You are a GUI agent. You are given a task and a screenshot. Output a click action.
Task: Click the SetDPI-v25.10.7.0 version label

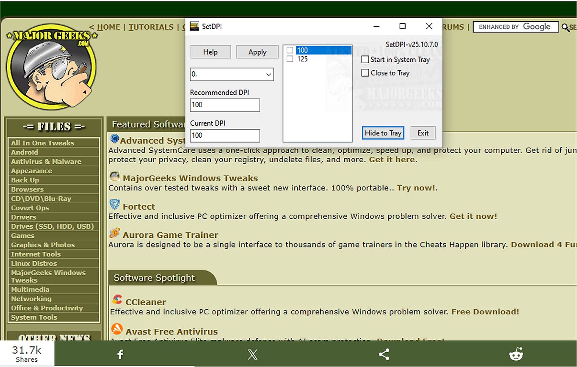click(x=412, y=44)
